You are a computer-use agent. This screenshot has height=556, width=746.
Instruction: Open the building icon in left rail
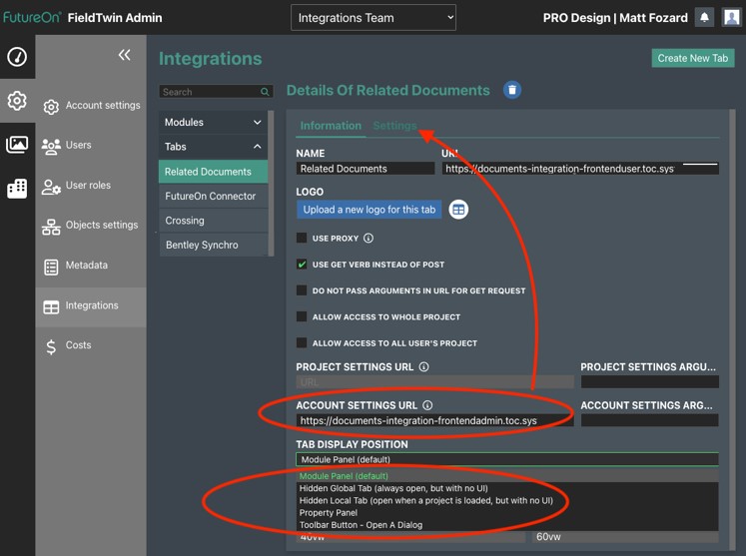17,189
